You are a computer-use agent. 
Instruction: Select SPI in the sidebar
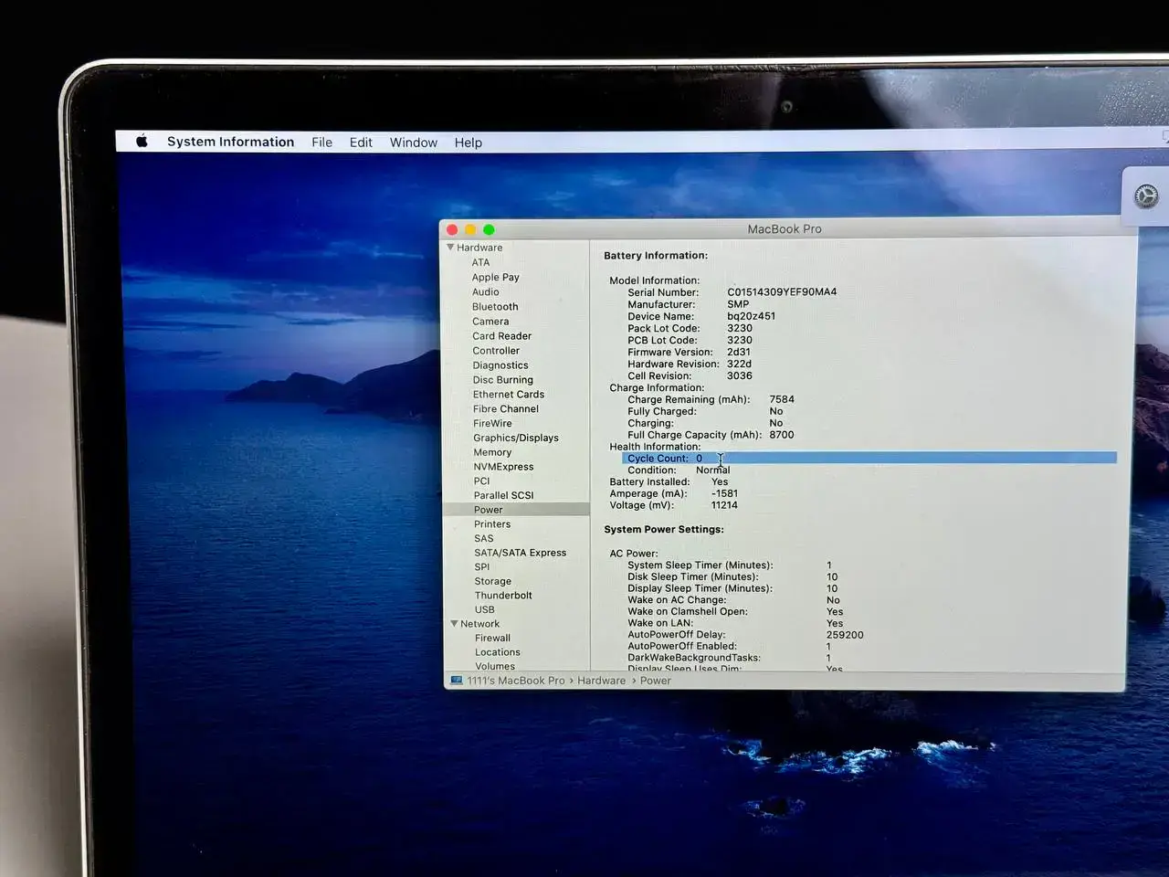point(481,566)
